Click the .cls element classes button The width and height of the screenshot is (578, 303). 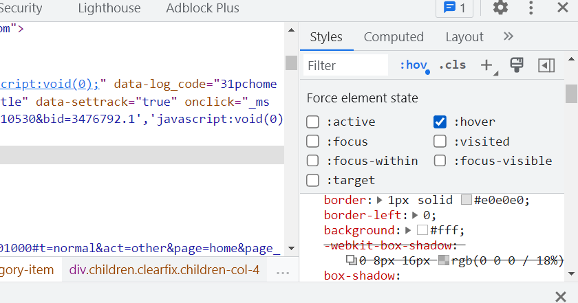tap(452, 65)
